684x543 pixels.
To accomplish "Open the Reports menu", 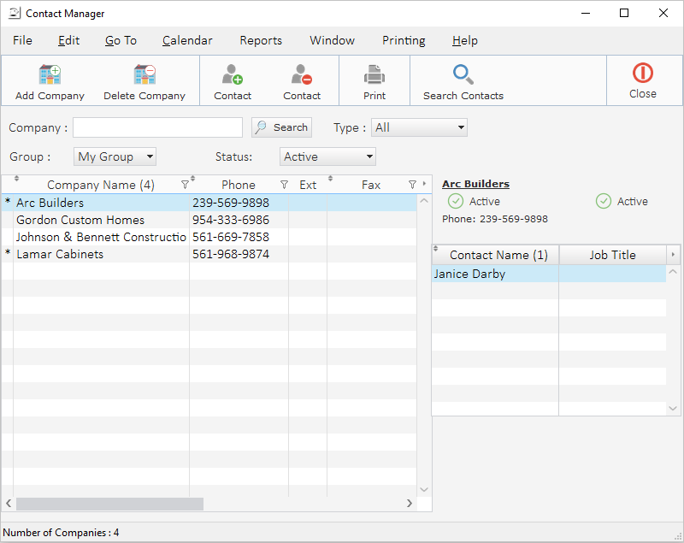I will tap(261, 40).
